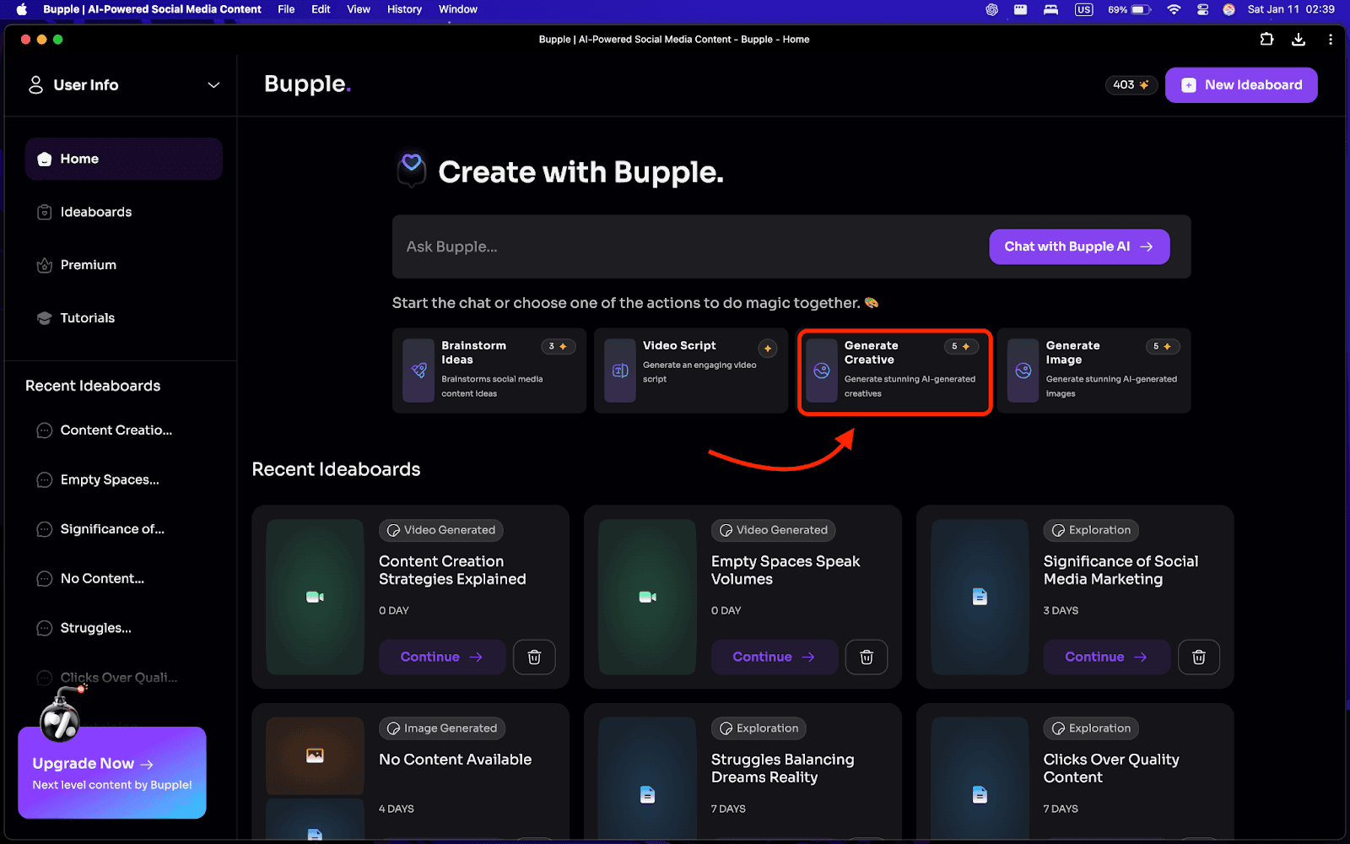Open the File menu
Screen dimensions: 1350x844
(286, 9)
